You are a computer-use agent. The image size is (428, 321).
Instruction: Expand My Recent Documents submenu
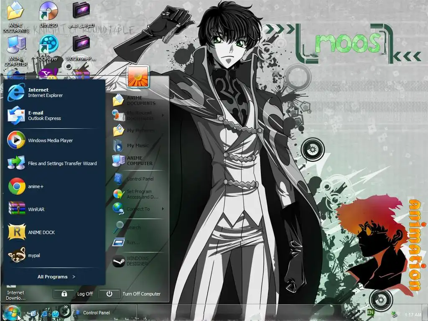pos(138,115)
